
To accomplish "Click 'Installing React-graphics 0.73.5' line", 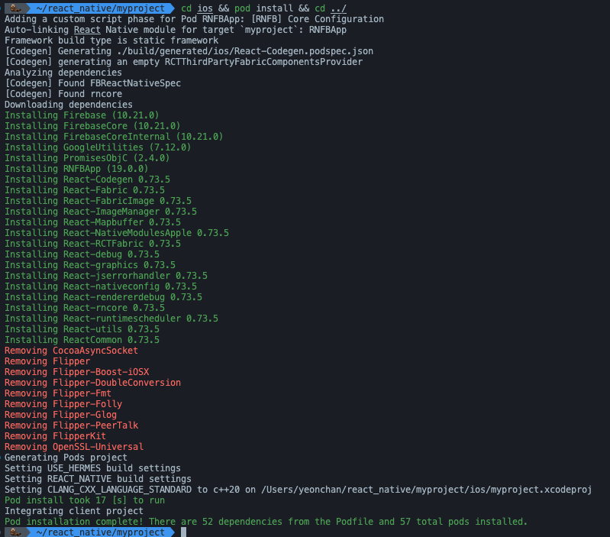I will click(x=90, y=265).
